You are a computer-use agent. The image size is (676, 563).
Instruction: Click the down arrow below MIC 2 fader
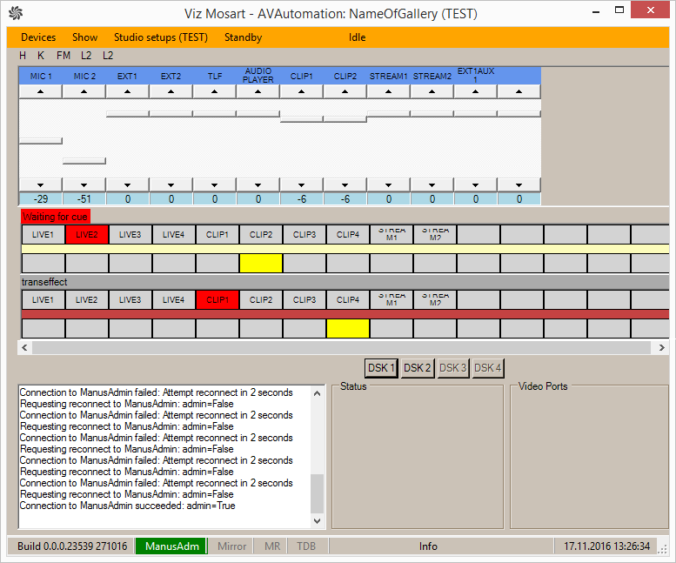point(84,184)
